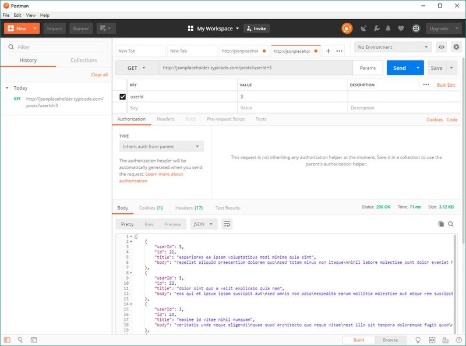
Task: Click the request URL field
Action: 256,68
